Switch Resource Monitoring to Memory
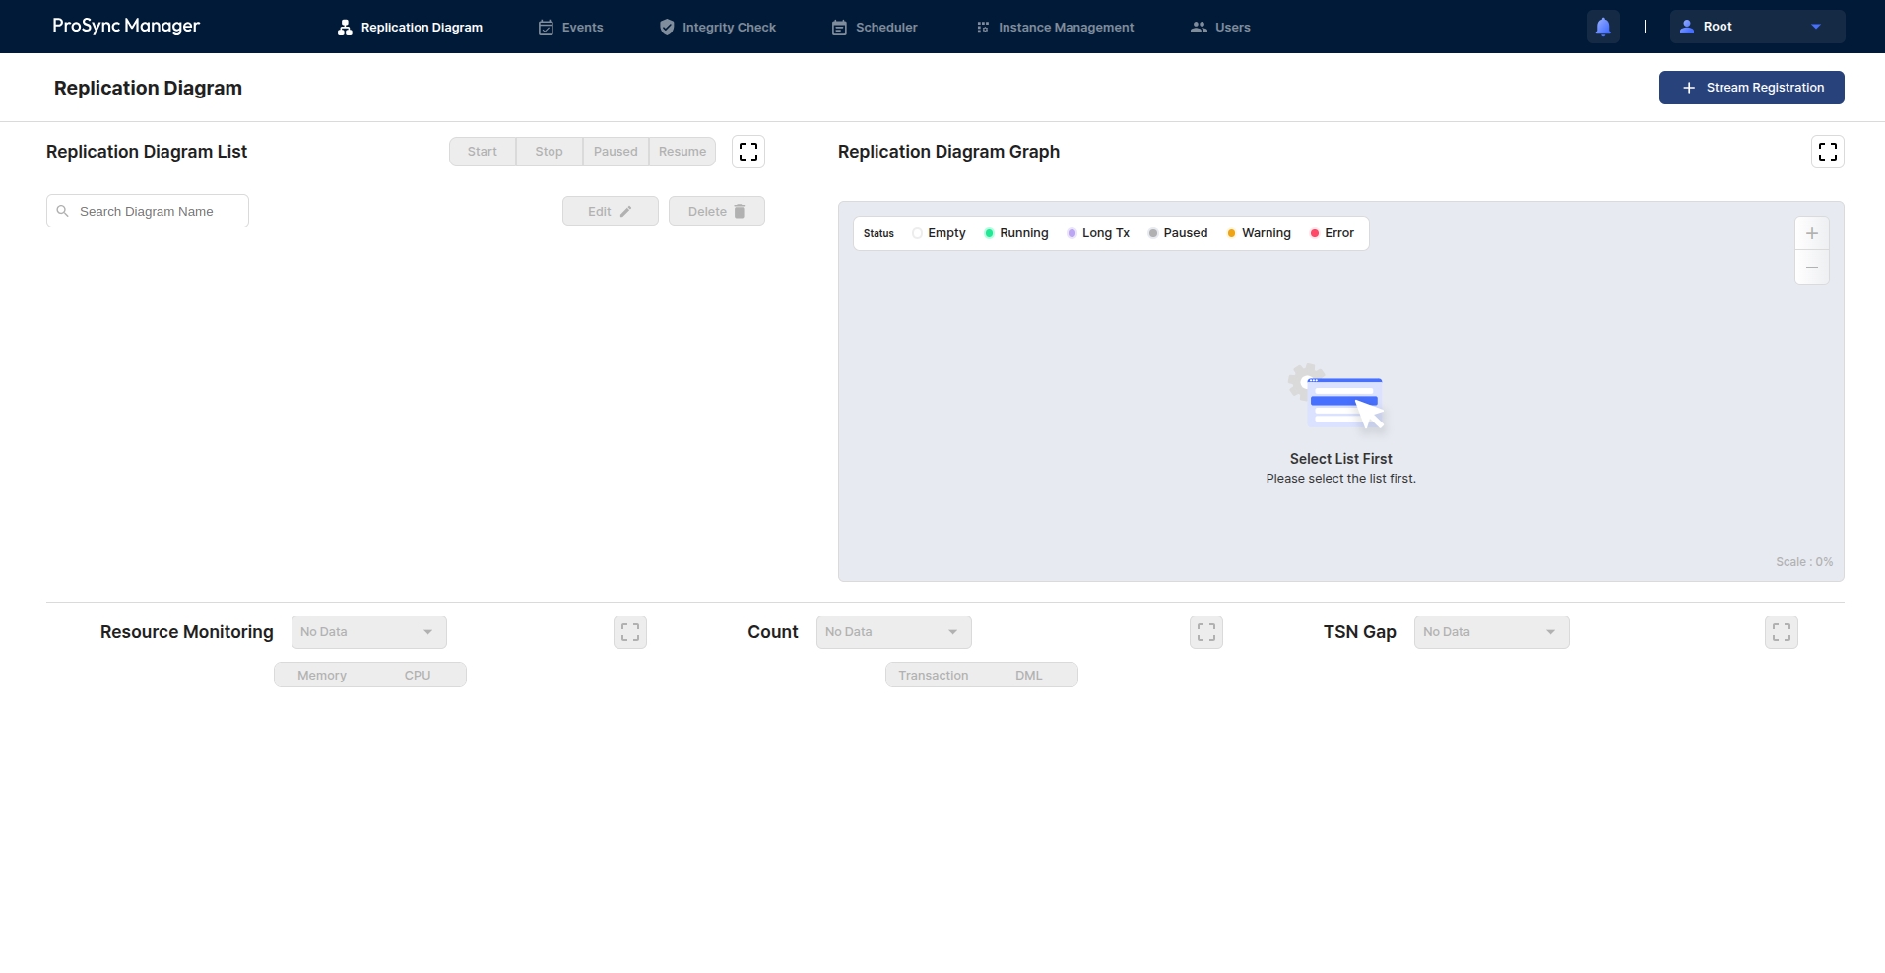The image size is (1885, 973). (x=322, y=676)
